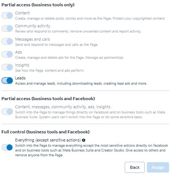
Task: Click the info icon beside Everything
Action: coord(83,140)
